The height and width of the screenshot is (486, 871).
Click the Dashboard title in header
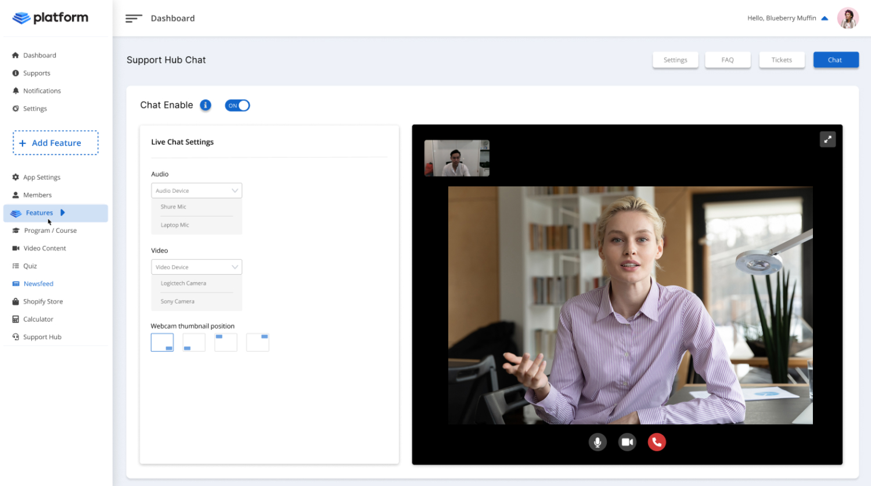(x=173, y=19)
